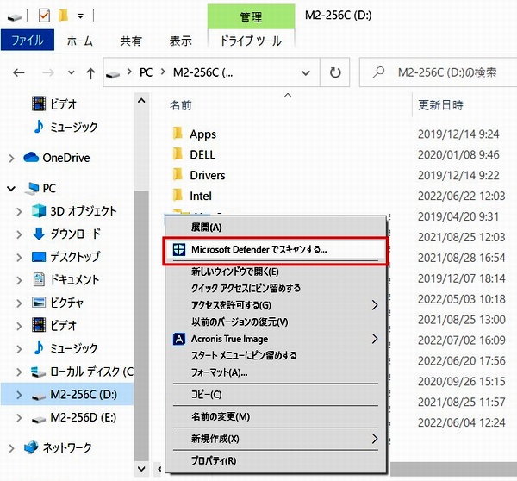Expand the デスクトップ node
The height and width of the screenshot is (481, 517).
(19, 258)
